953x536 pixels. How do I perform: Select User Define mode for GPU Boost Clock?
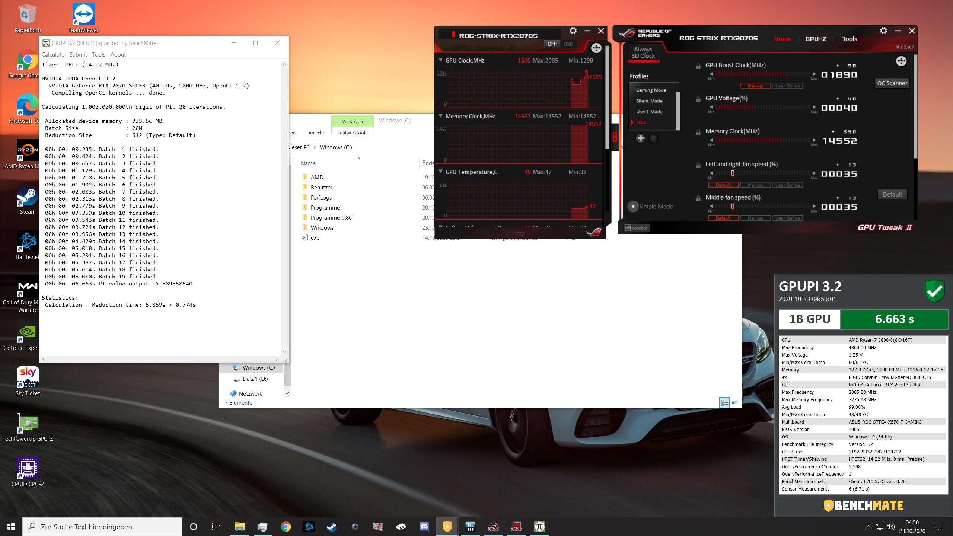click(x=787, y=86)
